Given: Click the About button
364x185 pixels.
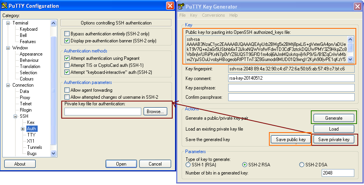Looking at the screenshot, I should pos(20,164).
